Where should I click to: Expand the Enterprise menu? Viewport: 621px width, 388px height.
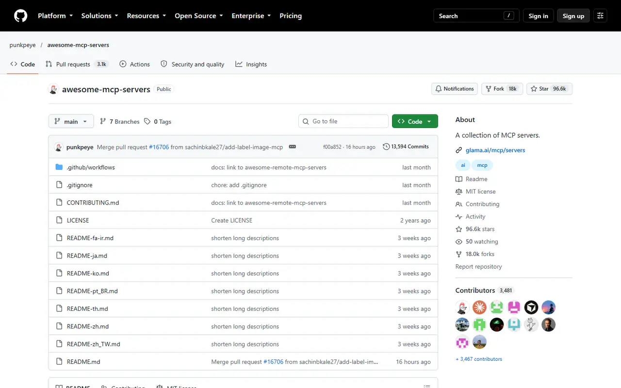click(x=251, y=16)
